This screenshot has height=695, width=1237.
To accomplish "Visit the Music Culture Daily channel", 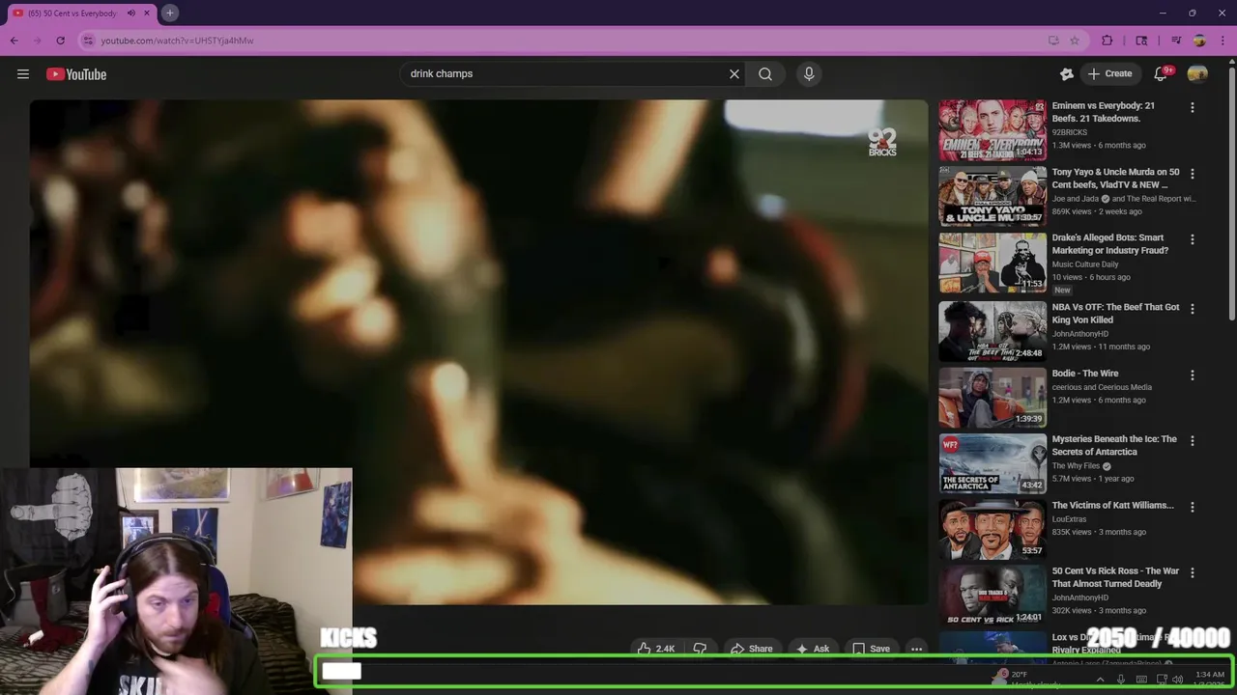I will (1085, 264).
